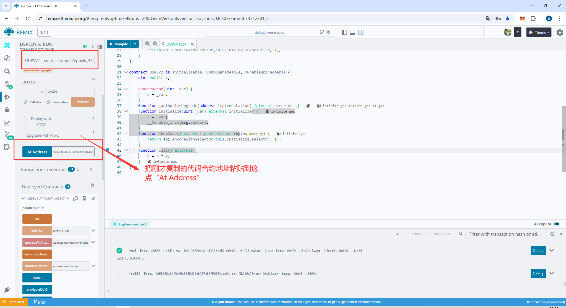This screenshot has height=308, width=566.
Task: Expand Upgrade with Proxy options arrow
Action: point(93,132)
